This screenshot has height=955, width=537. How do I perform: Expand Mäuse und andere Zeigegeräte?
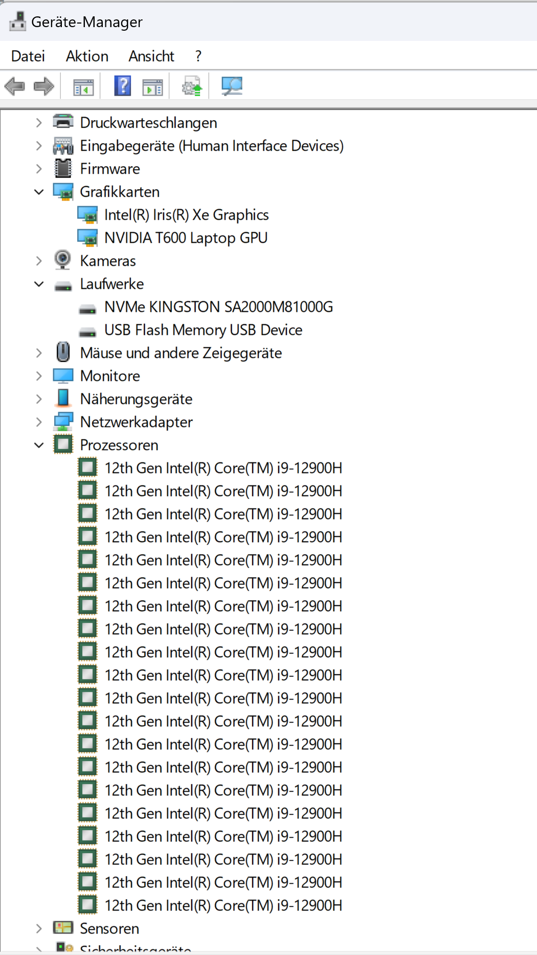pyautogui.click(x=39, y=353)
